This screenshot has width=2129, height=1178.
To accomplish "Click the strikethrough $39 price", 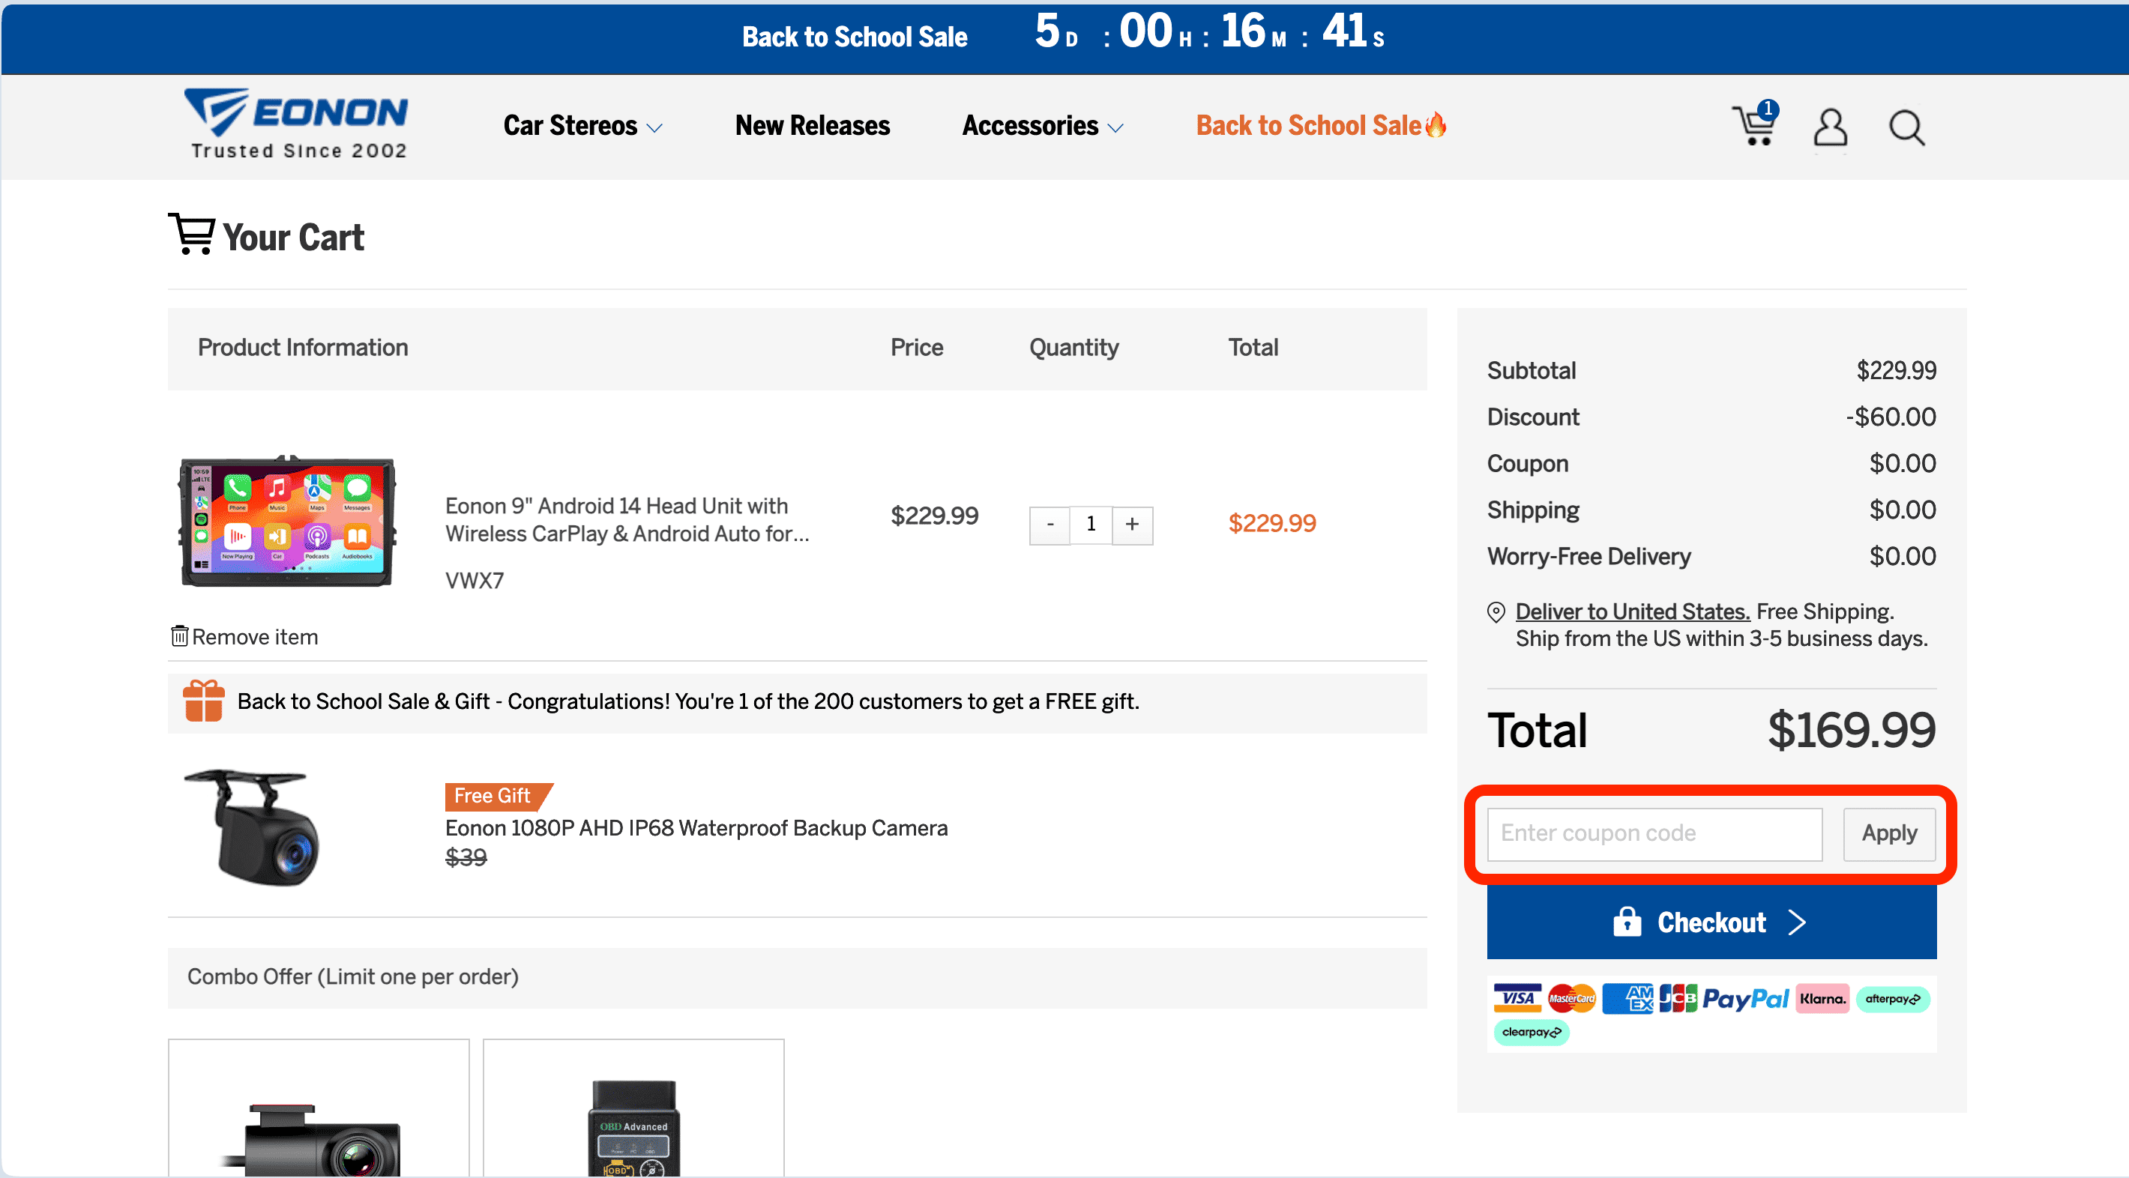I will click(466, 857).
